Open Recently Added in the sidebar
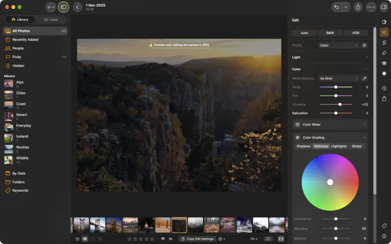 coord(35,40)
